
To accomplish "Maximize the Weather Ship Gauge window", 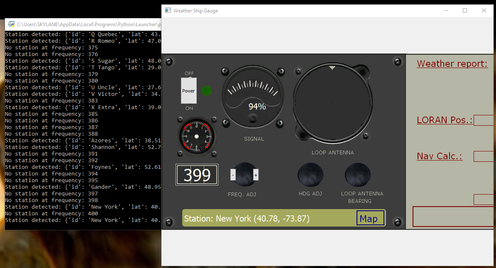I will point(465,10).
